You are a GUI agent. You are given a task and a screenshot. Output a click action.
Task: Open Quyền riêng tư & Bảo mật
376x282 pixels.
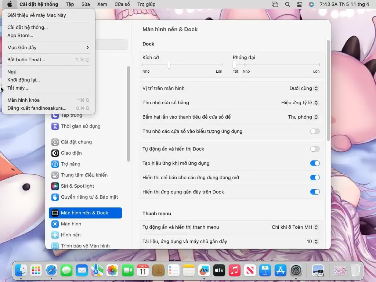click(x=86, y=197)
